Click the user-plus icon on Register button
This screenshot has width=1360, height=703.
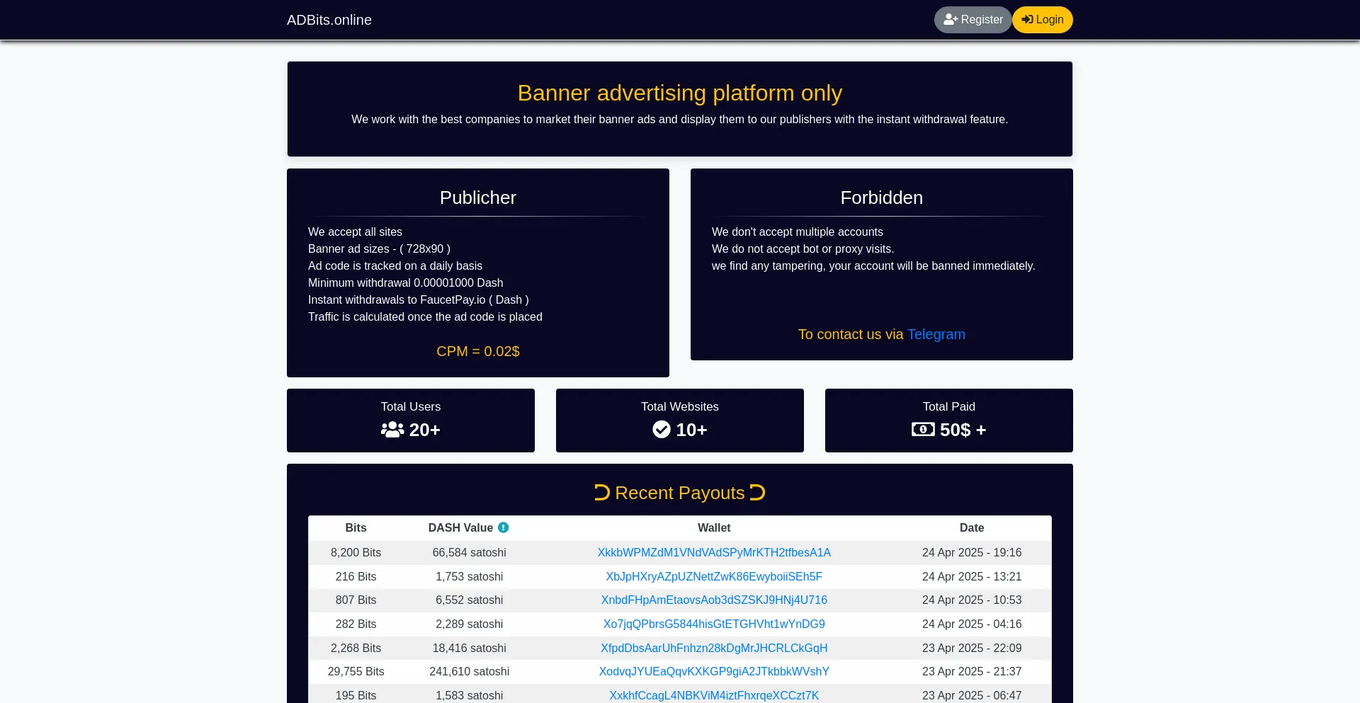click(951, 19)
